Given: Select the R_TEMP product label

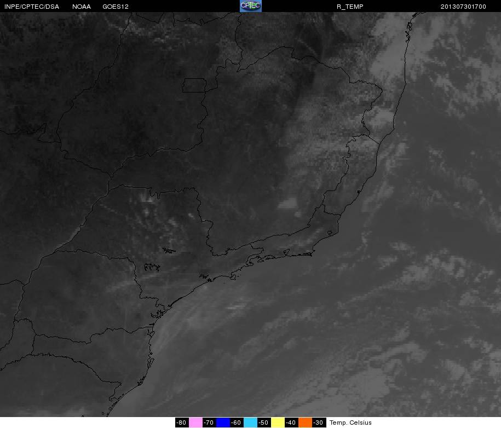Looking at the screenshot, I should 350,7.
